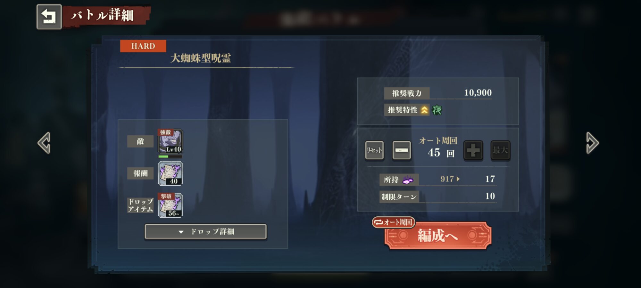
Task: Go to the previous battle with the left arrow
Action: 44,143
